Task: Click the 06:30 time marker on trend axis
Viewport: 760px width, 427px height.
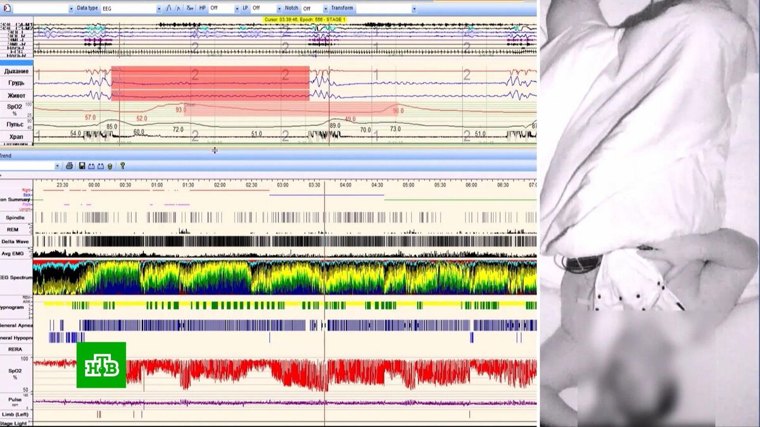Action: 503,185
